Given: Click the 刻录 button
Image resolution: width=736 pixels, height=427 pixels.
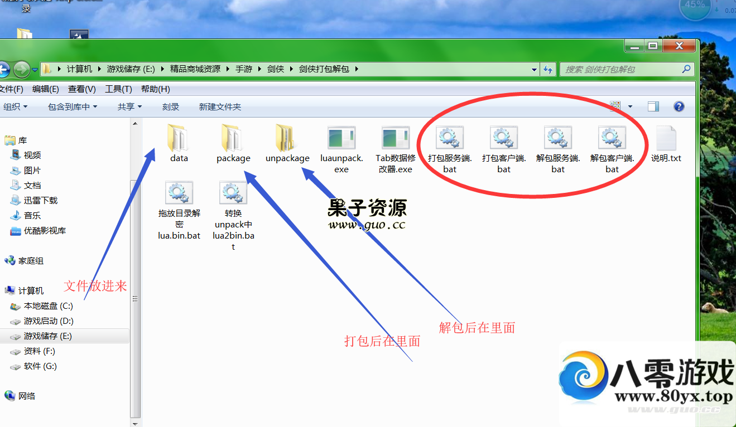Looking at the screenshot, I should click(x=171, y=106).
